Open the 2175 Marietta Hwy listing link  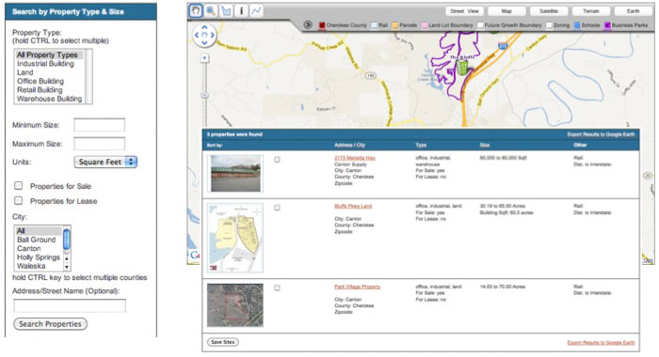pos(355,158)
